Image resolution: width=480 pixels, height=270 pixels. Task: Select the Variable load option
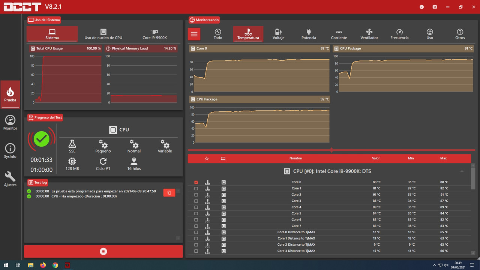(165, 147)
